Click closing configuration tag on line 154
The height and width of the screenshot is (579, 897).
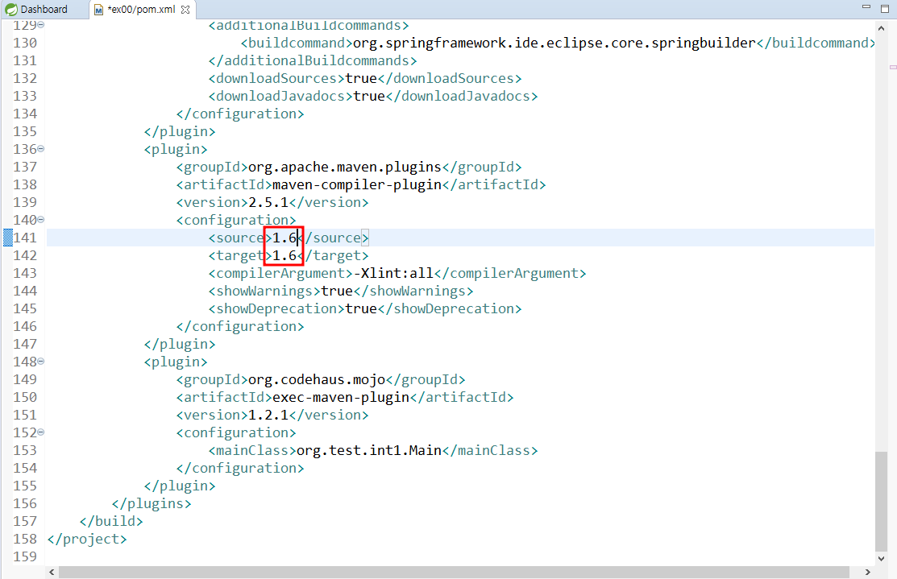pyautogui.click(x=240, y=468)
